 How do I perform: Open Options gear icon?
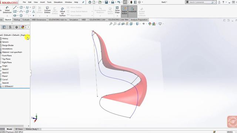coord(139,2)
